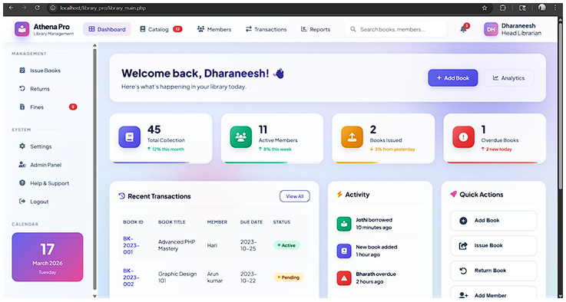Open the Analytics button

[x=508, y=78]
